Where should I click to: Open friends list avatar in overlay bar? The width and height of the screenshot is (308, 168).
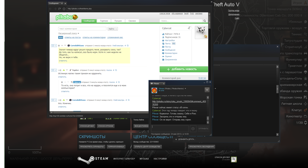[x=234, y=159]
